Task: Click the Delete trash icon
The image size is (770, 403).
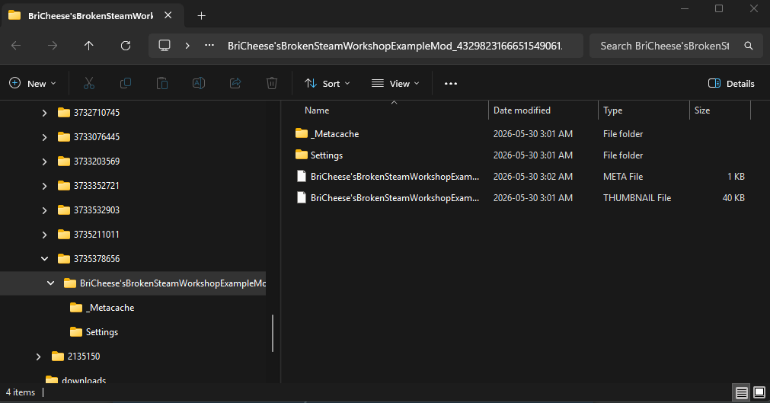Action: pyautogui.click(x=272, y=84)
